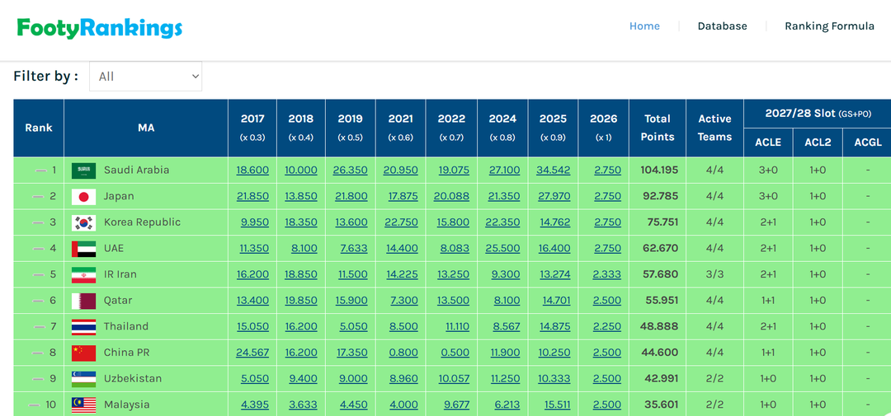Open UAE's 2024 points 25.500
This screenshot has height=416, width=891.
502,249
